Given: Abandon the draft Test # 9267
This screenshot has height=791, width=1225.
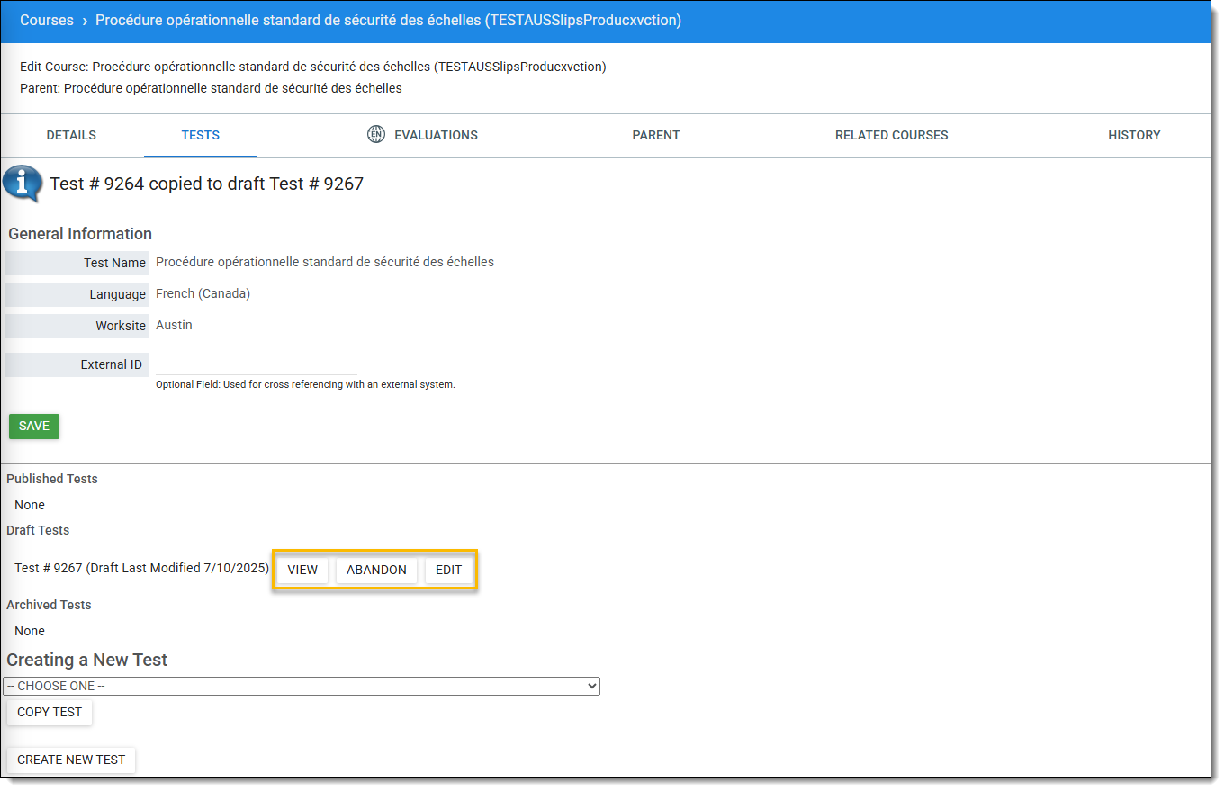Looking at the screenshot, I should click(x=376, y=571).
